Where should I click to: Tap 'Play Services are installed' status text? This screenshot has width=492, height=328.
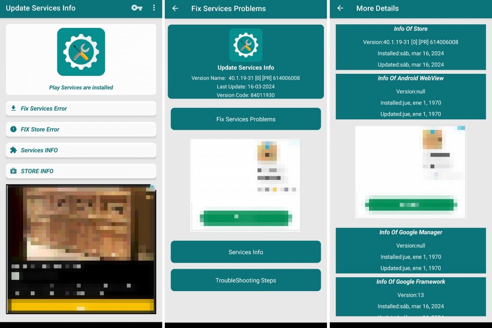coord(81,87)
